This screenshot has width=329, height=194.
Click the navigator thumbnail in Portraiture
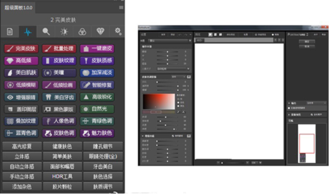[x=307, y=144]
